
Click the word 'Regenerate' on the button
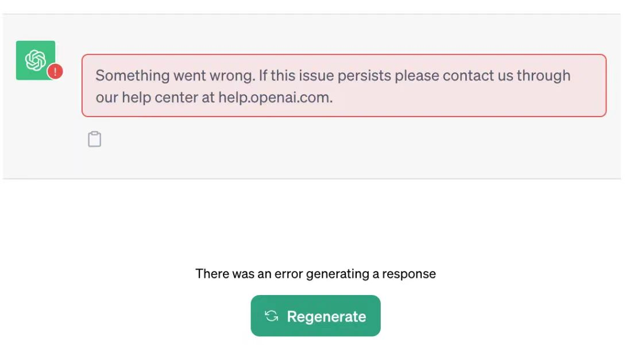[x=326, y=316]
